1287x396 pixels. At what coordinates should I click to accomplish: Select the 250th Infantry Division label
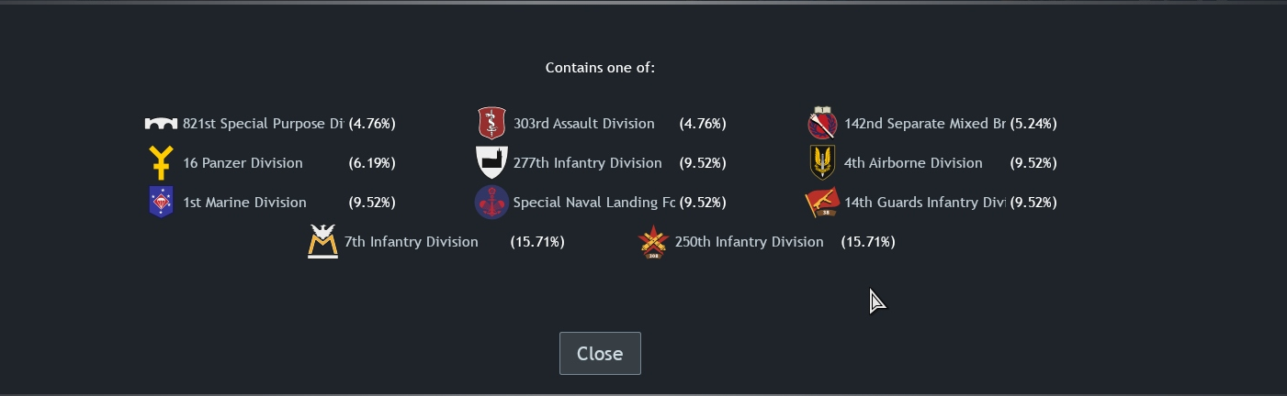pos(749,242)
